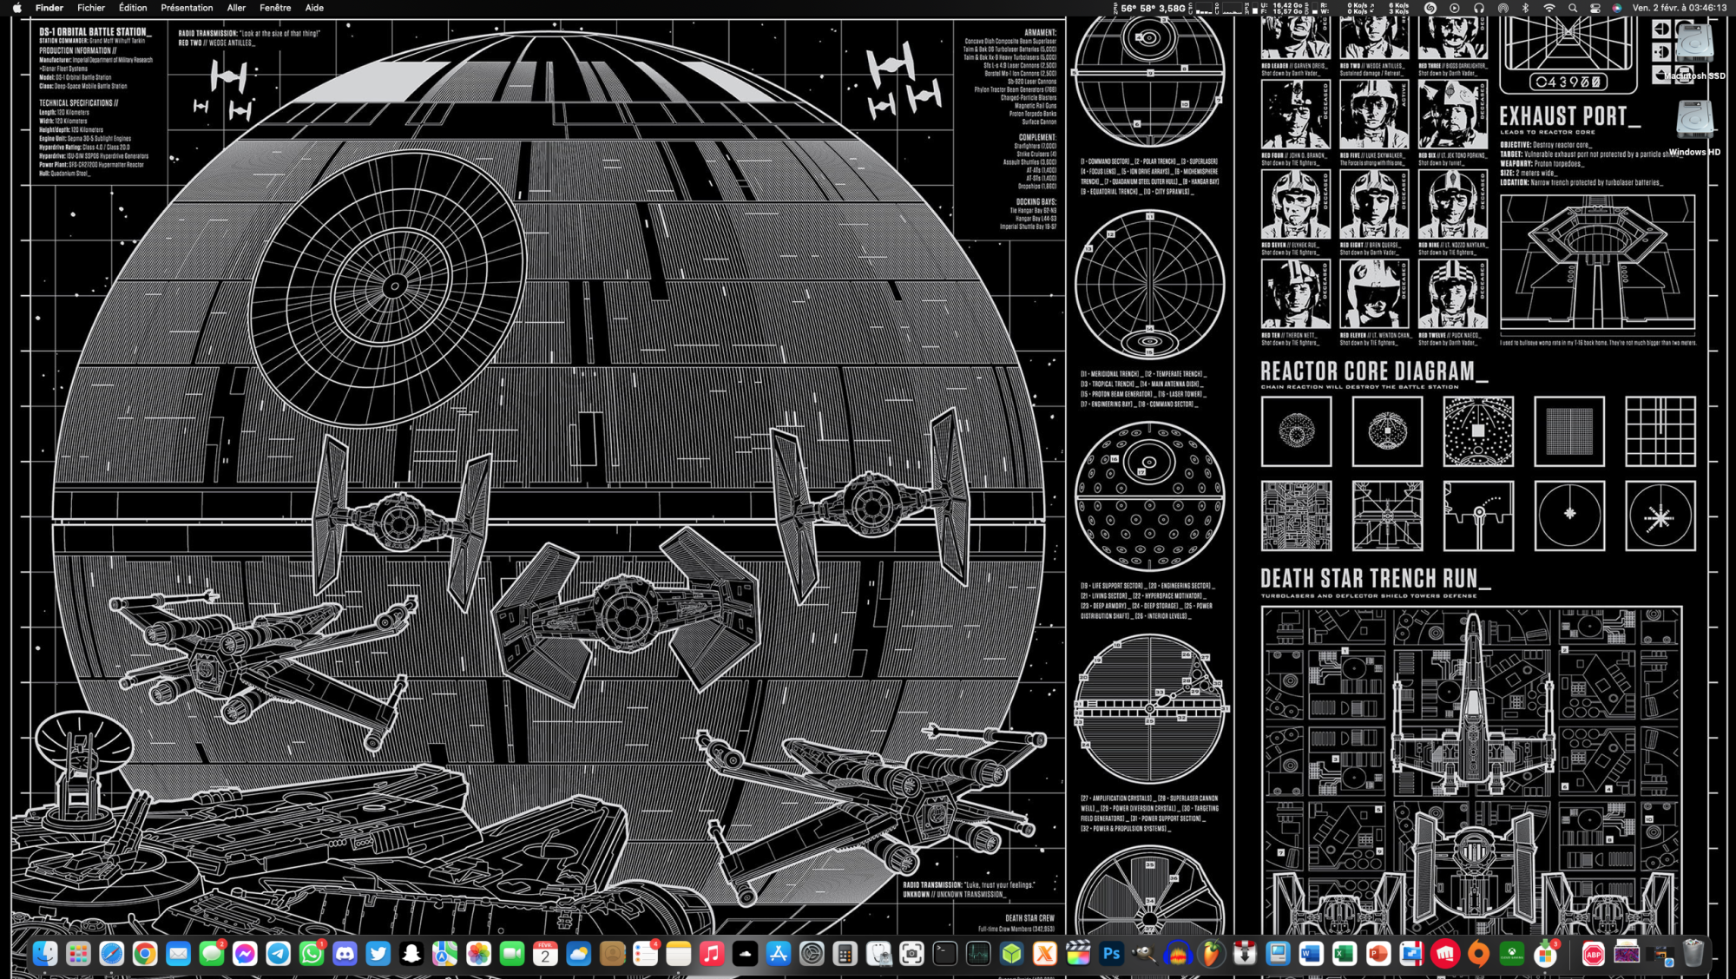Open the Trash in the dock
The width and height of the screenshot is (1736, 979).
click(1693, 955)
